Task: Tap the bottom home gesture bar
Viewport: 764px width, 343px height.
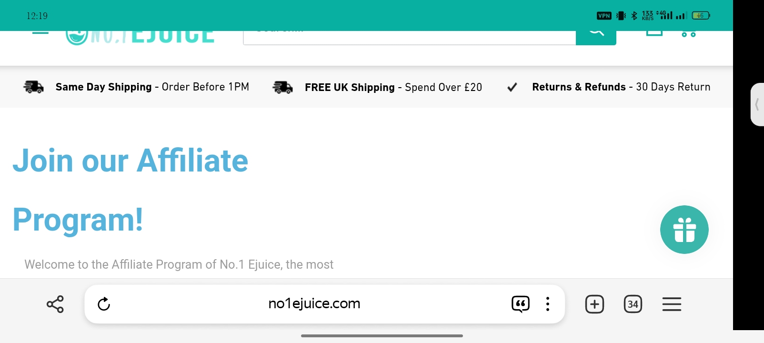Action: pos(382,336)
